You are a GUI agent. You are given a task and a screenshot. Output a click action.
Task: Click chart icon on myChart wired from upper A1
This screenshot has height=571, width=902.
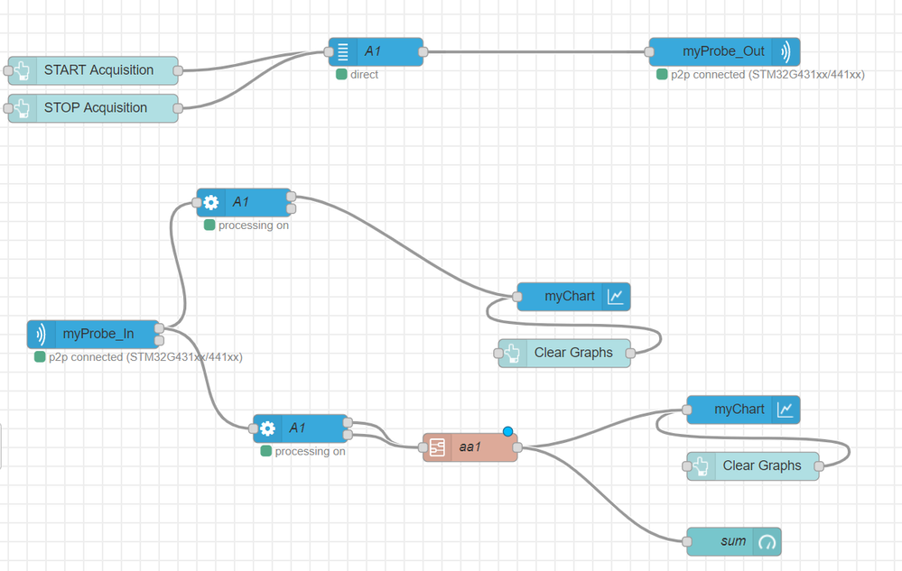[x=616, y=297]
